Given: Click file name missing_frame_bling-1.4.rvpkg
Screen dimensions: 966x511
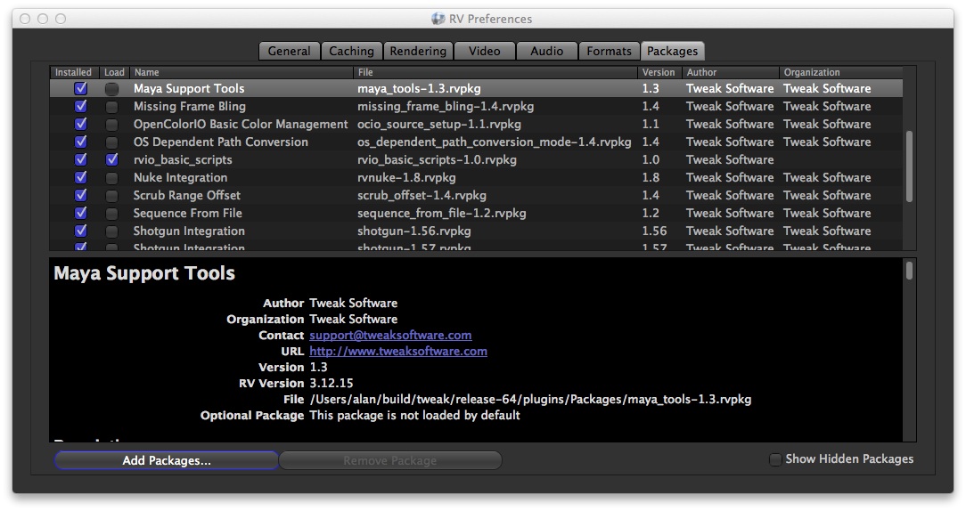Looking at the screenshot, I should click(446, 107).
